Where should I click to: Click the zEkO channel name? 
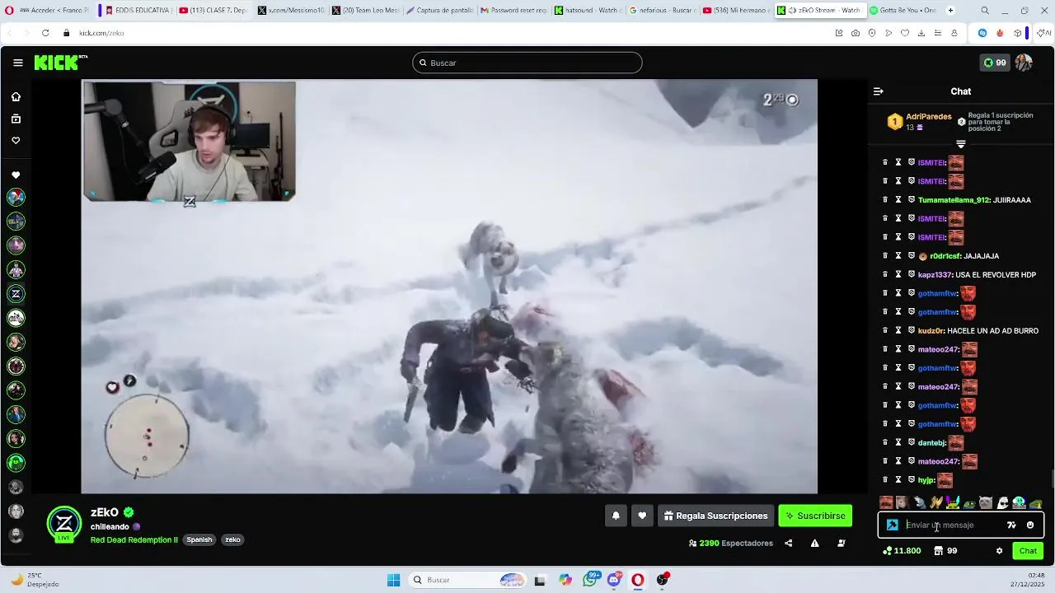(x=105, y=512)
